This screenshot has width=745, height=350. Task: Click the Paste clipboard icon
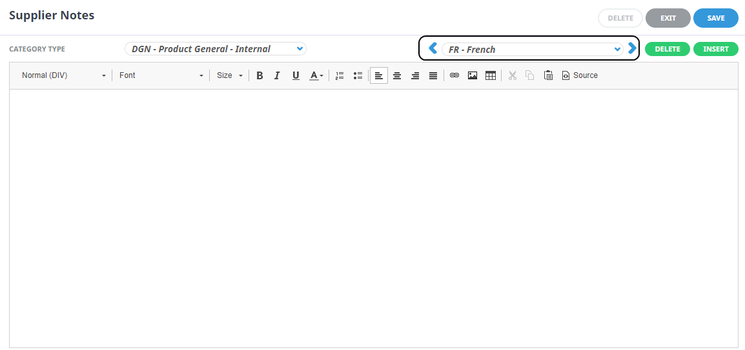point(548,75)
